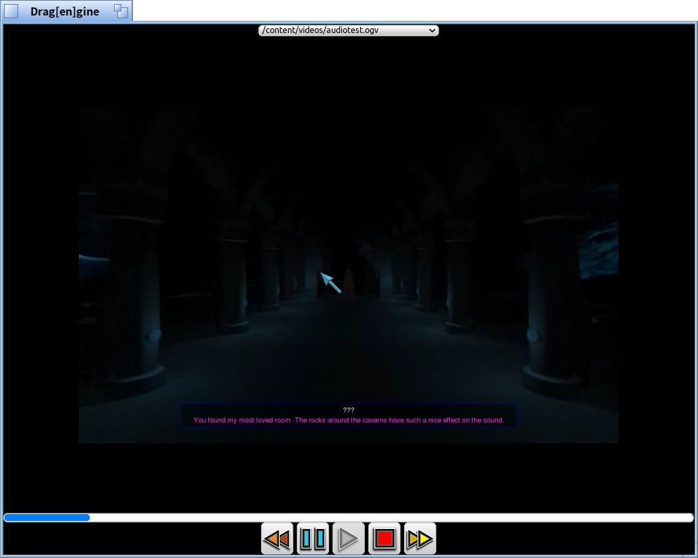
Task: Fast-forward the video with the yellow arrows
Action: (419, 538)
